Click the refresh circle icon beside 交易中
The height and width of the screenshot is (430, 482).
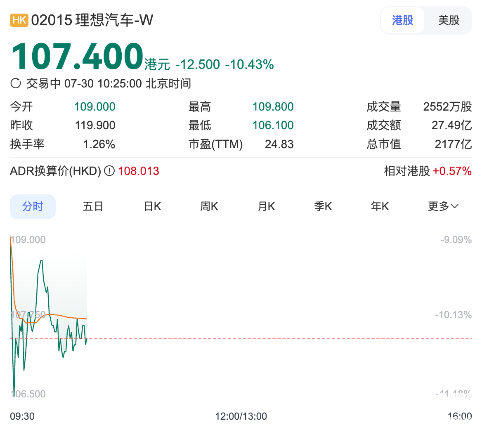click(16, 84)
